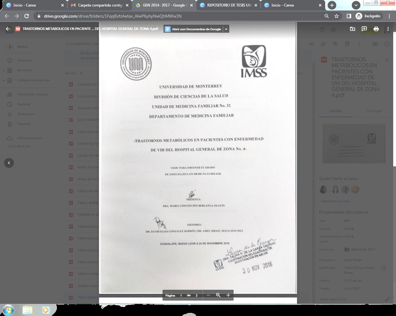
Task: Open the Windows Start menu
Action: point(8,310)
